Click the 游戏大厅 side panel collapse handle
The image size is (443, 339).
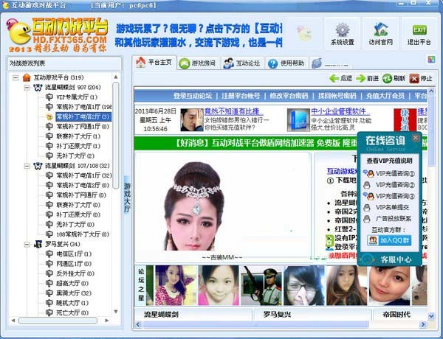127,197
